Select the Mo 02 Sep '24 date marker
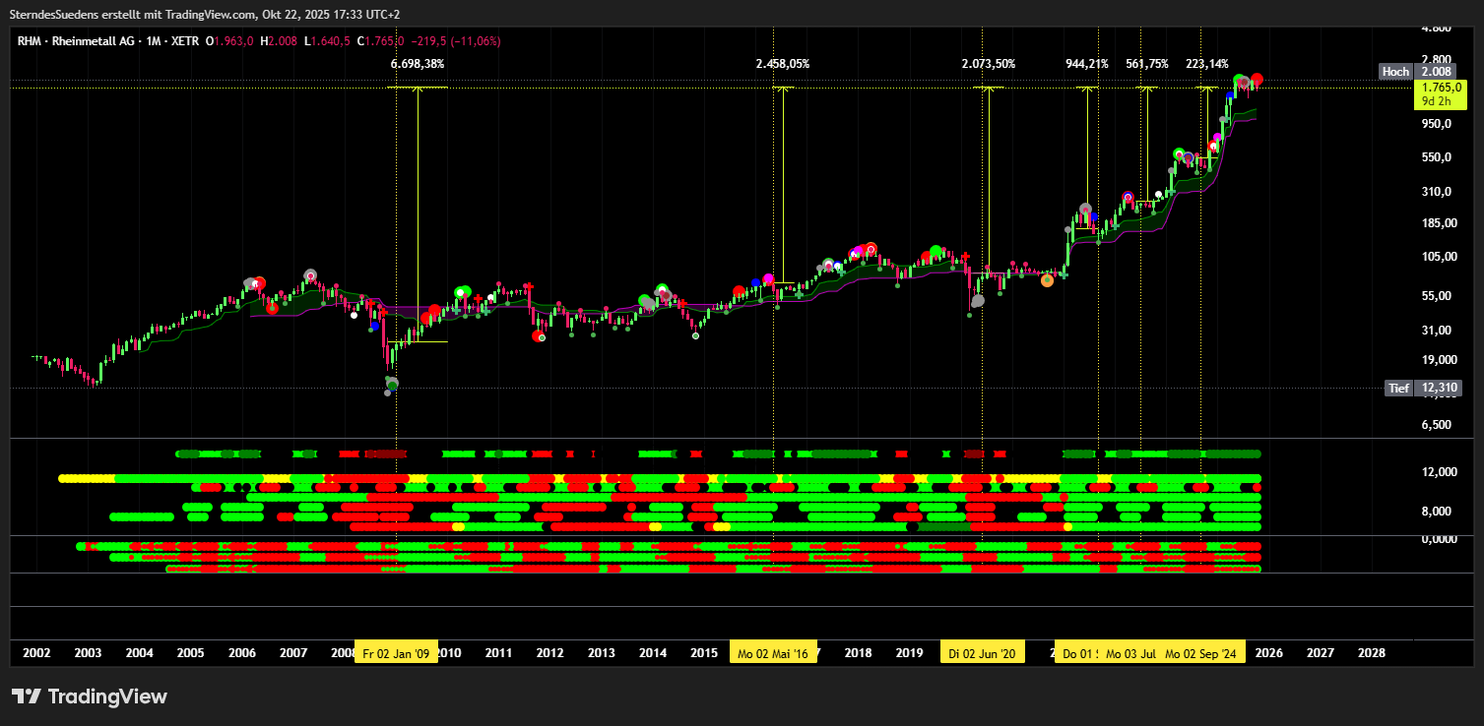The width and height of the screenshot is (1484, 726). point(1202,653)
